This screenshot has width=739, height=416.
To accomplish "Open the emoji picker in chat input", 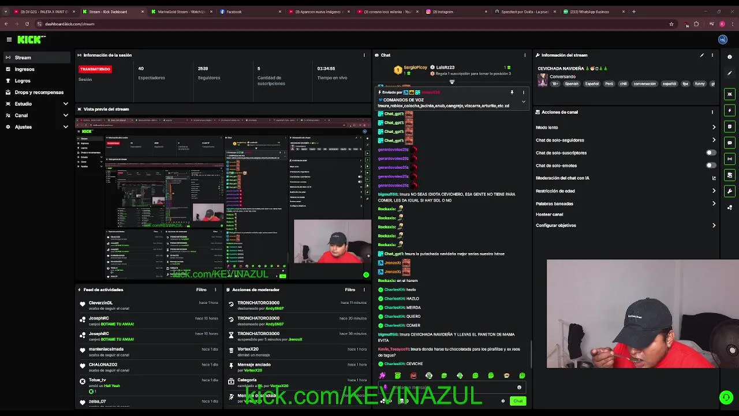I will [519, 388].
